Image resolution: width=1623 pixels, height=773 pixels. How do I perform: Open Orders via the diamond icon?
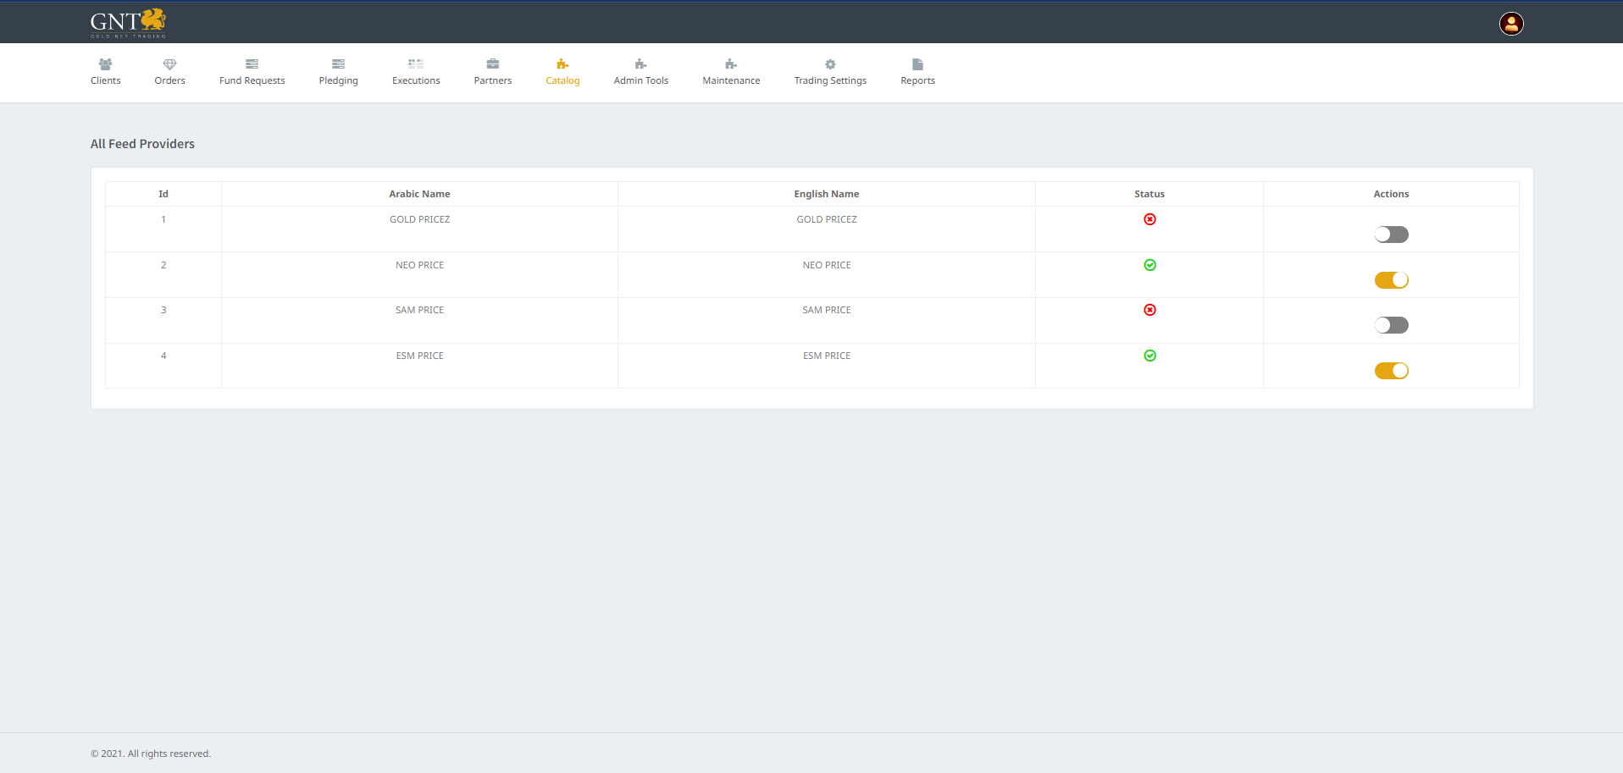click(x=169, y=64)
